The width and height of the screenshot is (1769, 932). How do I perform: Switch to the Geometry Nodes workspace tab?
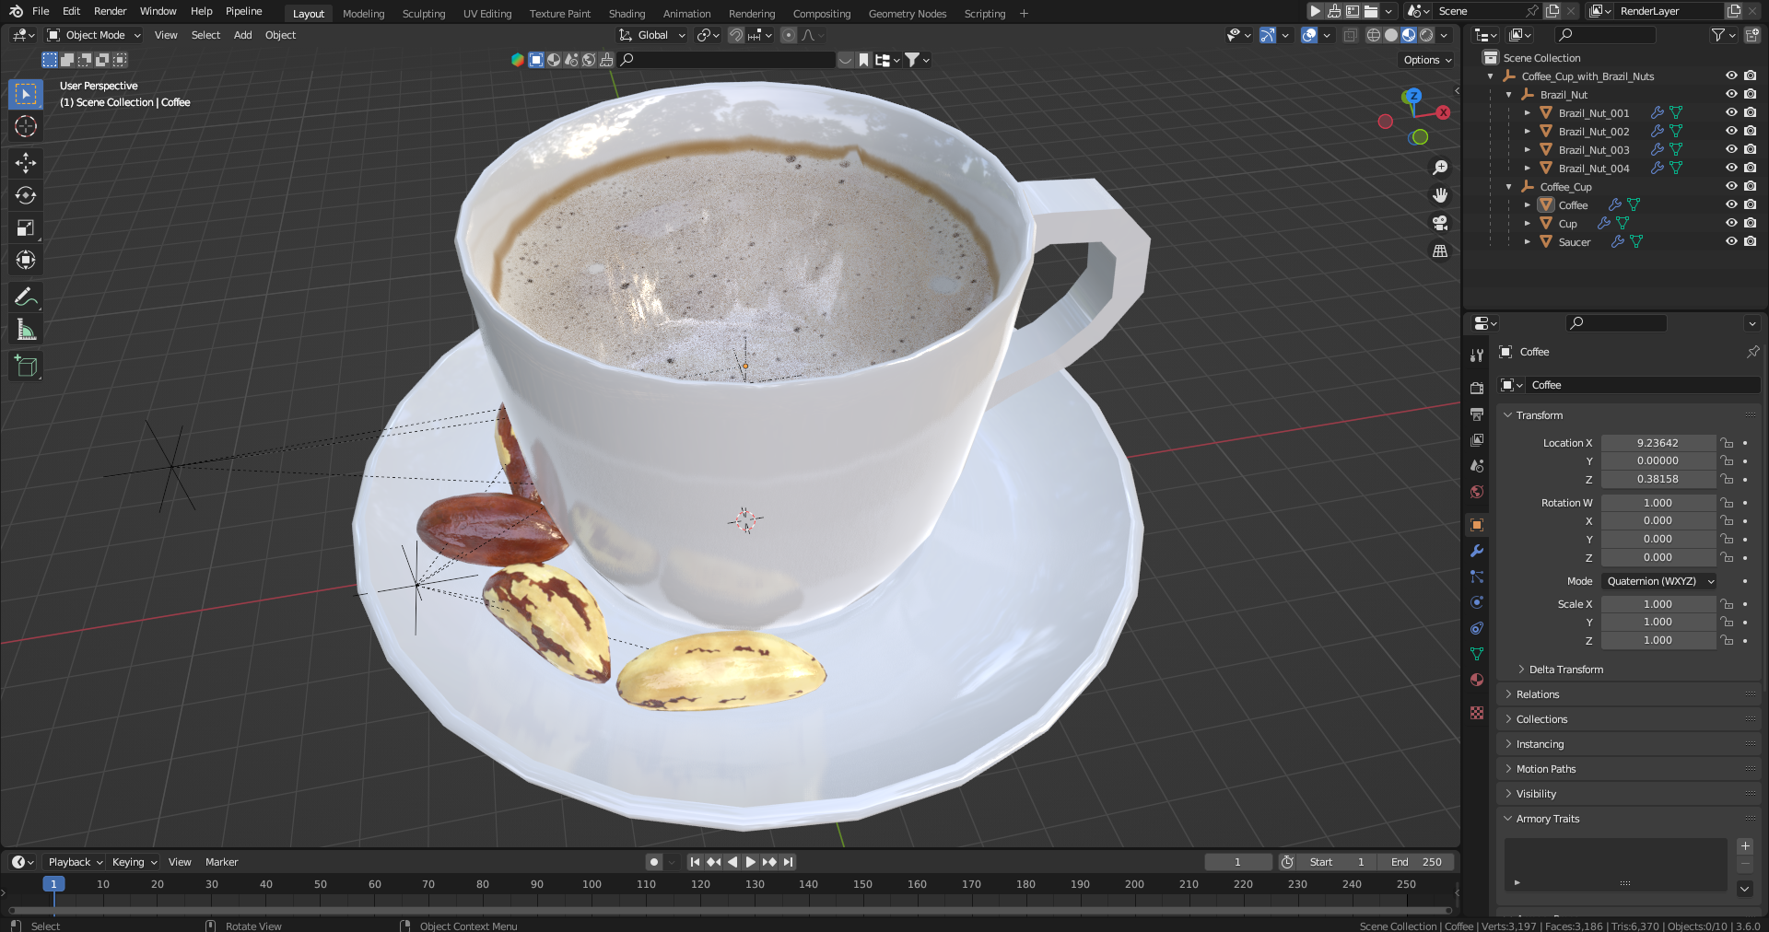[x=907, y=14]
